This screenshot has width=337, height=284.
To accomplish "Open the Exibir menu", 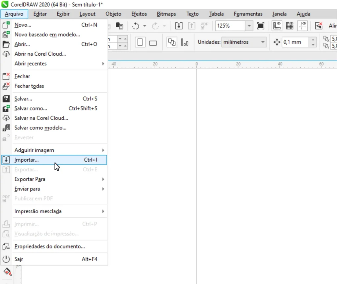I will click(63, 14).
